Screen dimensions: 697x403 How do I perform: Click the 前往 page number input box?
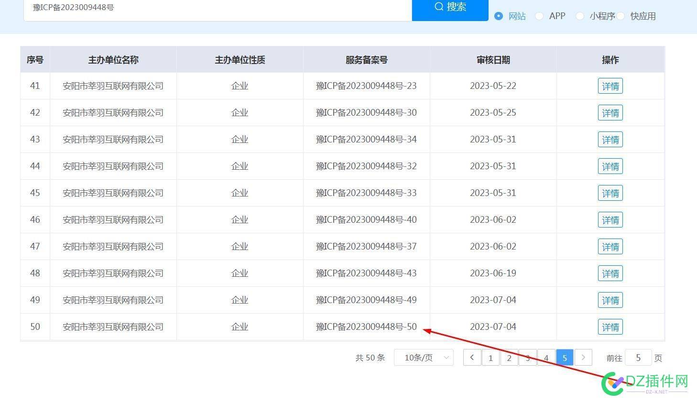pyautogui.click(x=638, y=358)
